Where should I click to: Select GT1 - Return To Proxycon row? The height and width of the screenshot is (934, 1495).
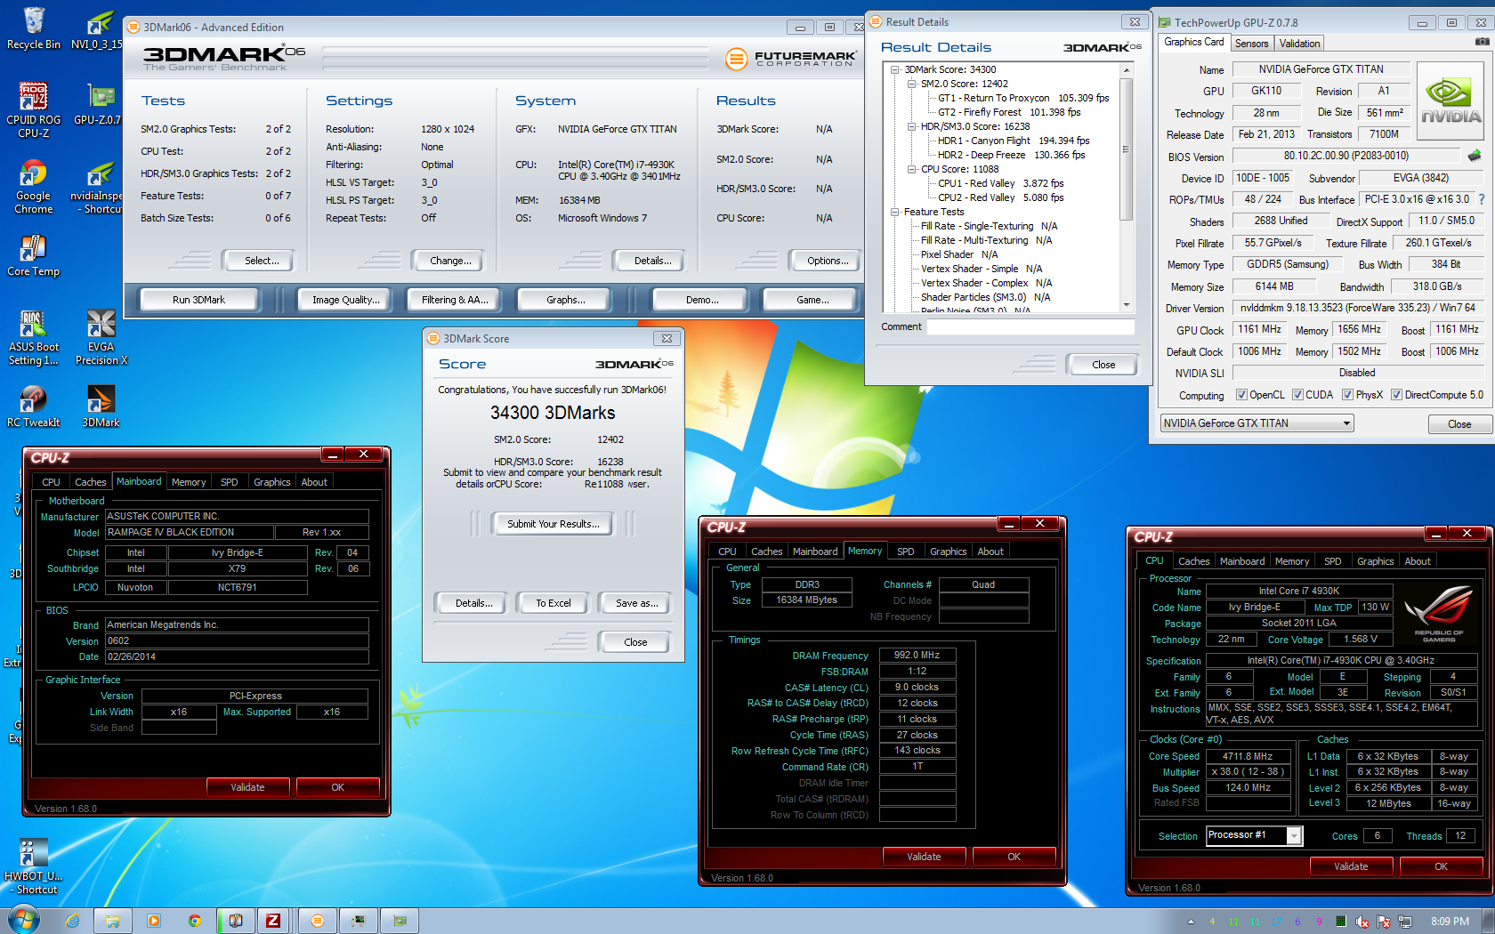(x=1023, y=98)
